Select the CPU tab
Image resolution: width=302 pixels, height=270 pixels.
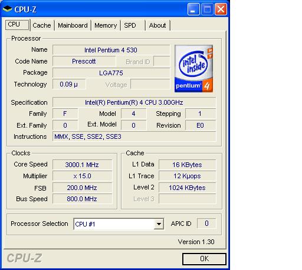click(x=18, y=25)
